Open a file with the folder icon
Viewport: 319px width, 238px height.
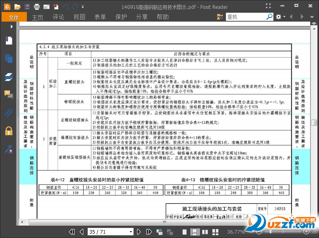[x=18, y=7]
